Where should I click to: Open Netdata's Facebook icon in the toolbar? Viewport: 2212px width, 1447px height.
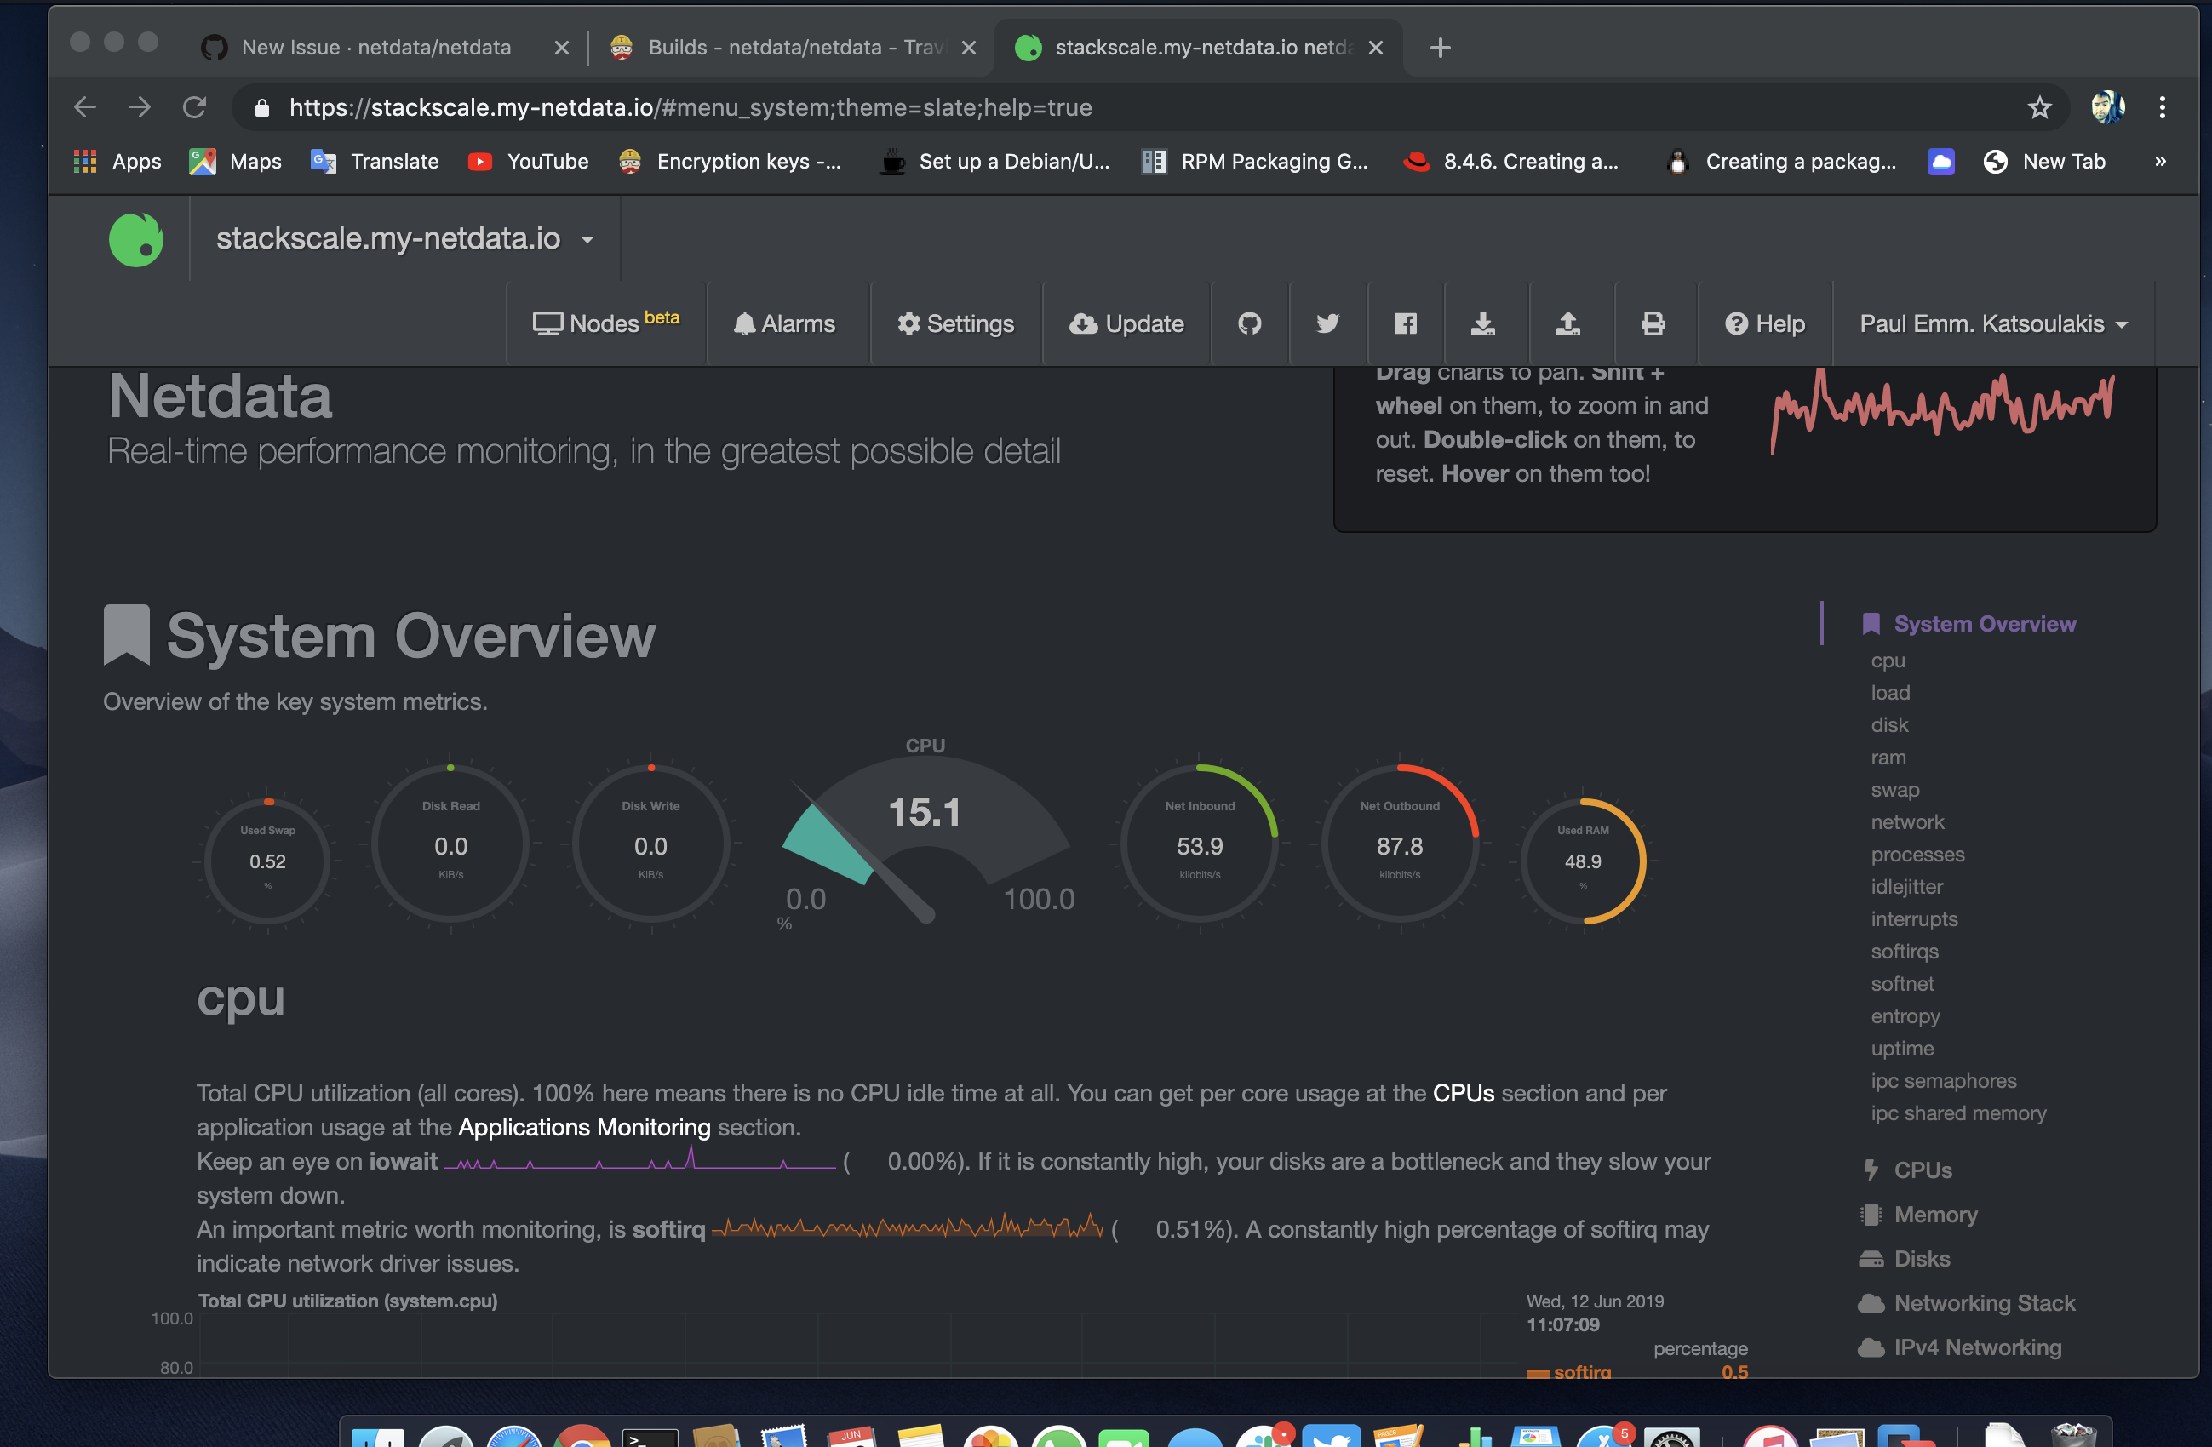[x=1404, y=323]
